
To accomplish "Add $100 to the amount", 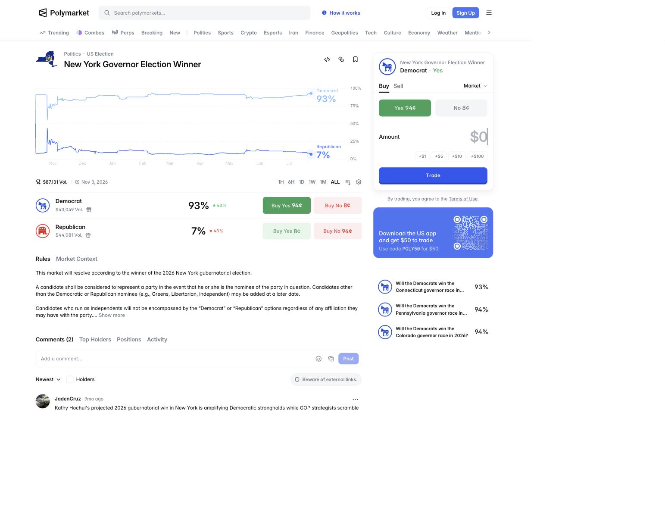I will click(x=477, y=156).
